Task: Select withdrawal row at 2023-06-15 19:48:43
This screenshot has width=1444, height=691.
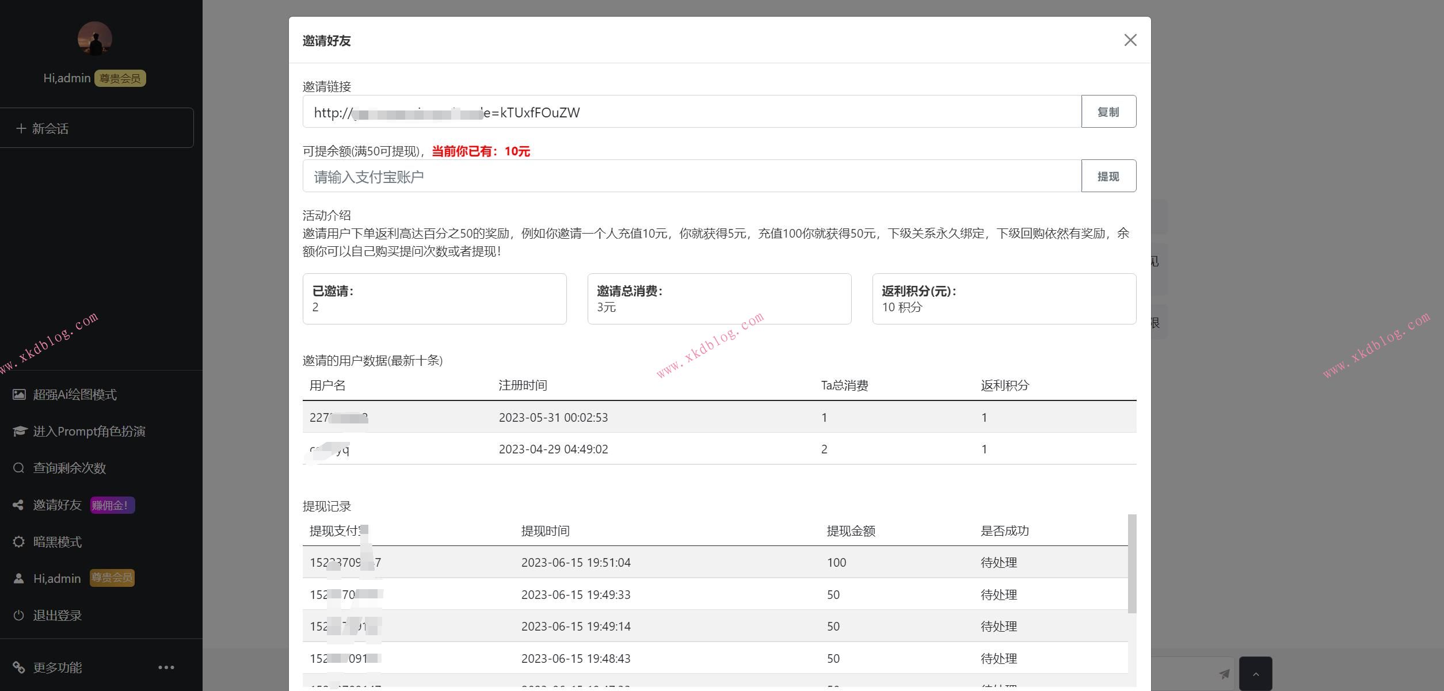Action: click(x=715, y=658)
